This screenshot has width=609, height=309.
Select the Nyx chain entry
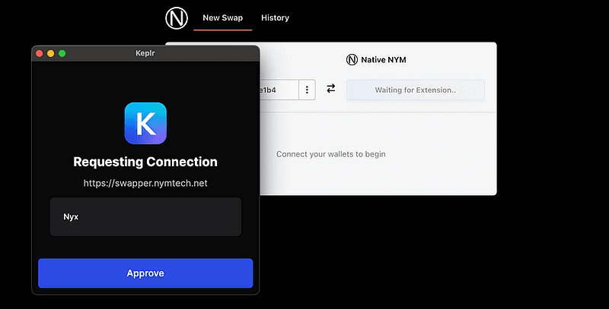(145, 216)
